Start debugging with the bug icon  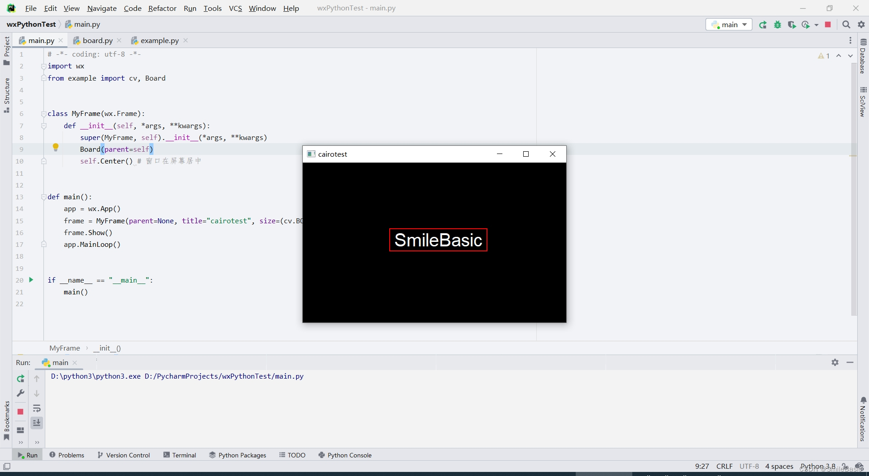click(777, 25)
